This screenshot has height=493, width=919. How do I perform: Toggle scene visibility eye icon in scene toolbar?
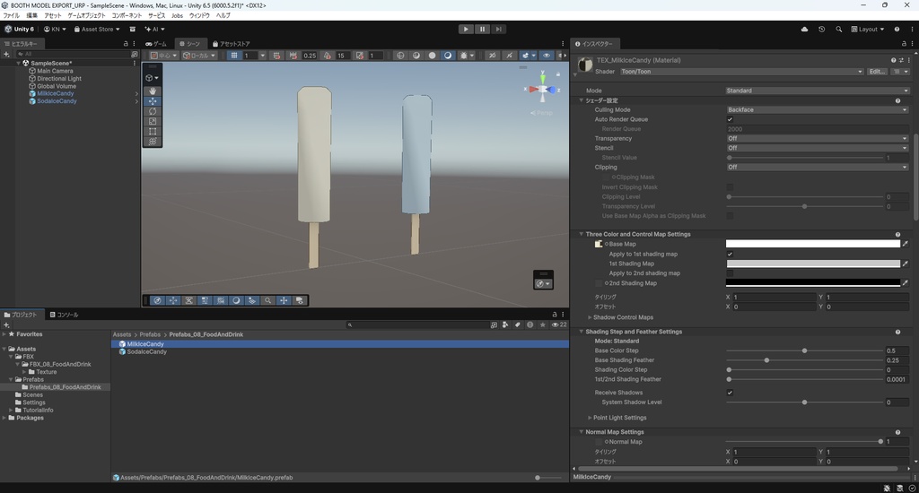pos(547,56)
